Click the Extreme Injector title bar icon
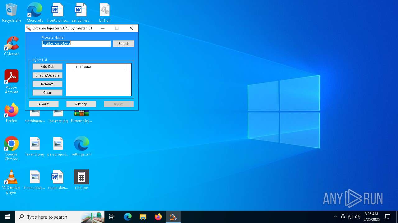The height and width of the screenshot is (223, 398). pyautogui.click(x=29, y=28)
